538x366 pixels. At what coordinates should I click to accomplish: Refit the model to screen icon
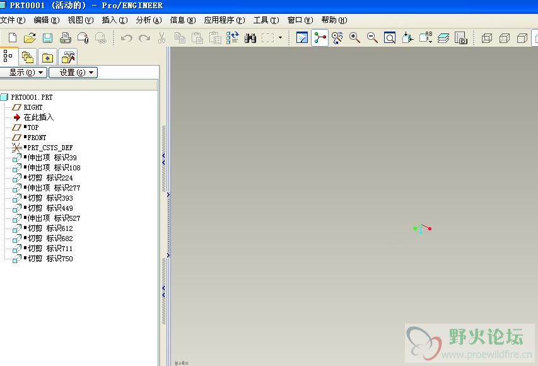tap(390, 38)
